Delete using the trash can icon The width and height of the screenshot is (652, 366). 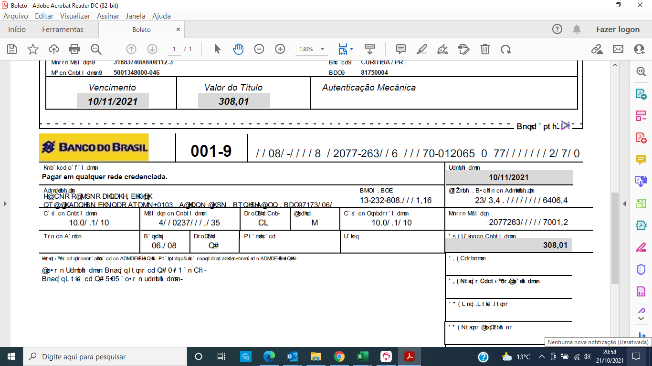tap(485, 49)
